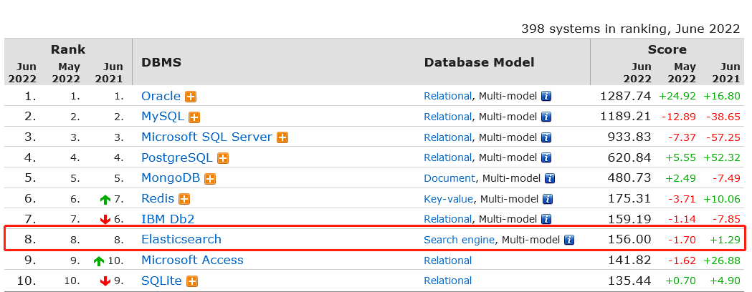Click Redis score 175.31
752x292 pixels.
(629, 199)
